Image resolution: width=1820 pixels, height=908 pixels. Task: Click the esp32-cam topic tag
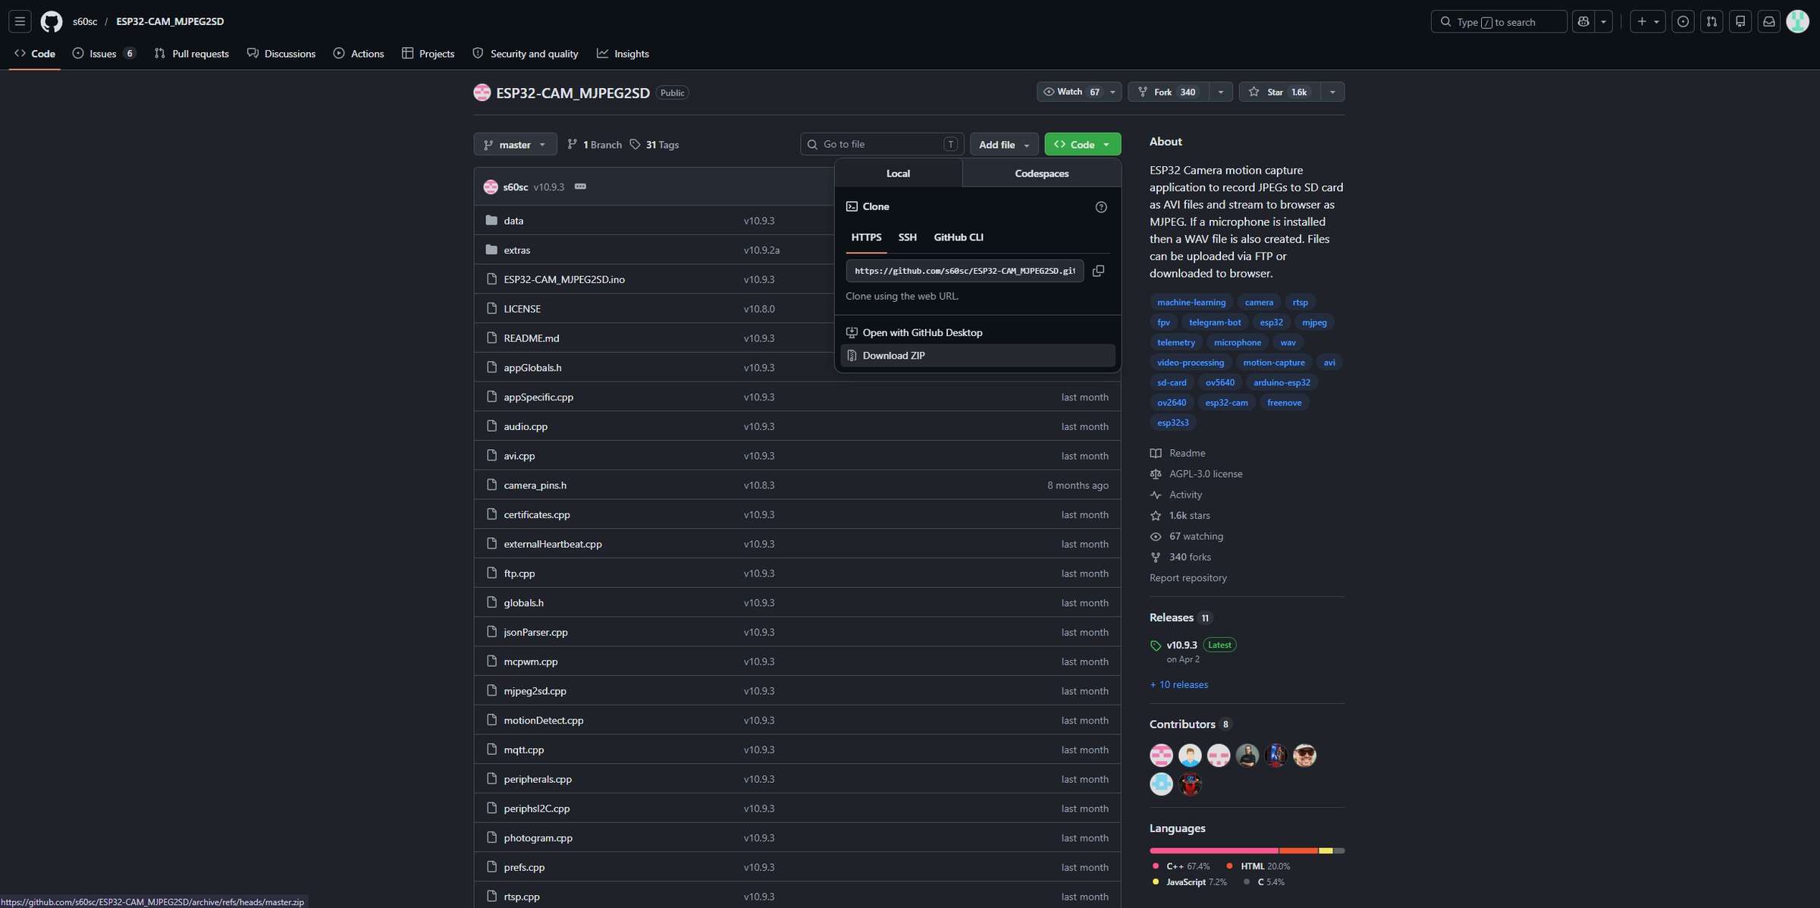(x=1226, y=403)
